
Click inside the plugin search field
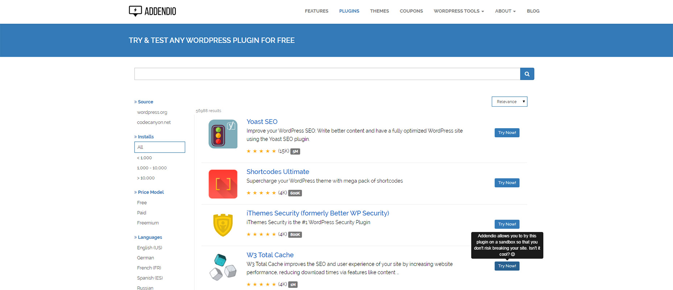click(326, 74)
